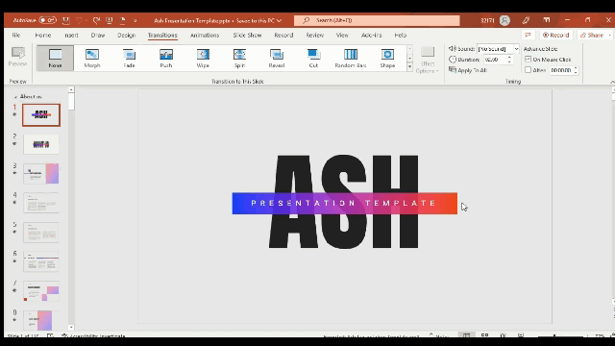Increase the After time with spinner
The image size is (615, 346).
[576, 68]
